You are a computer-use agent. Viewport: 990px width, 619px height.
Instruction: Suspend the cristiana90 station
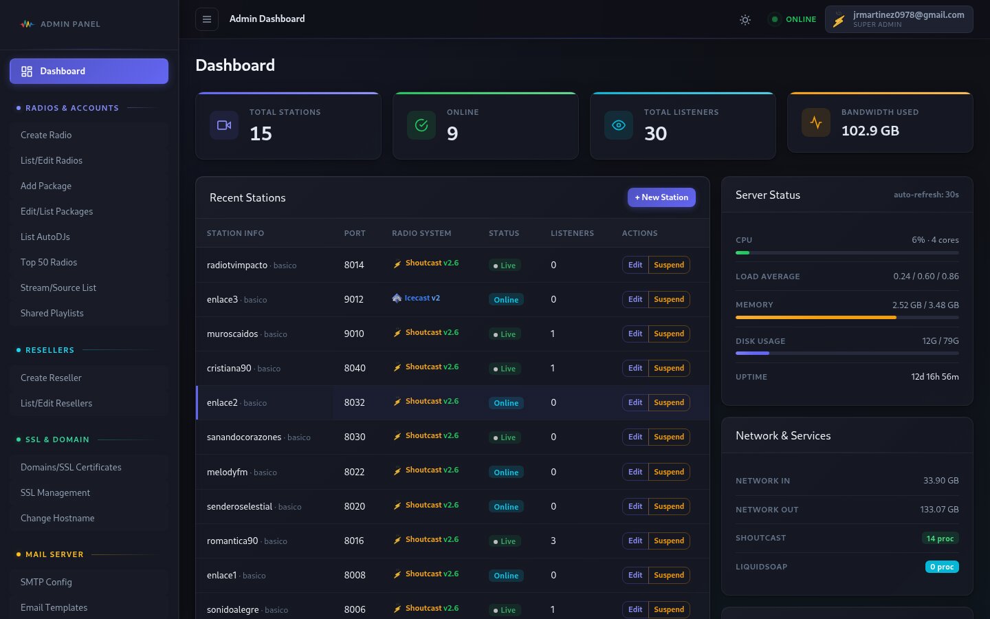pos(668,368)
